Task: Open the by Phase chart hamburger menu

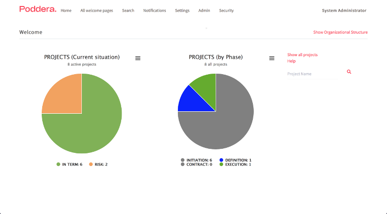Action: click(x=272, y=58)
